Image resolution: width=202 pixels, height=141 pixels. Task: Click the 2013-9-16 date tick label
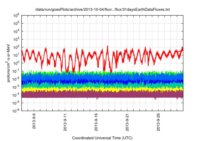96,122
